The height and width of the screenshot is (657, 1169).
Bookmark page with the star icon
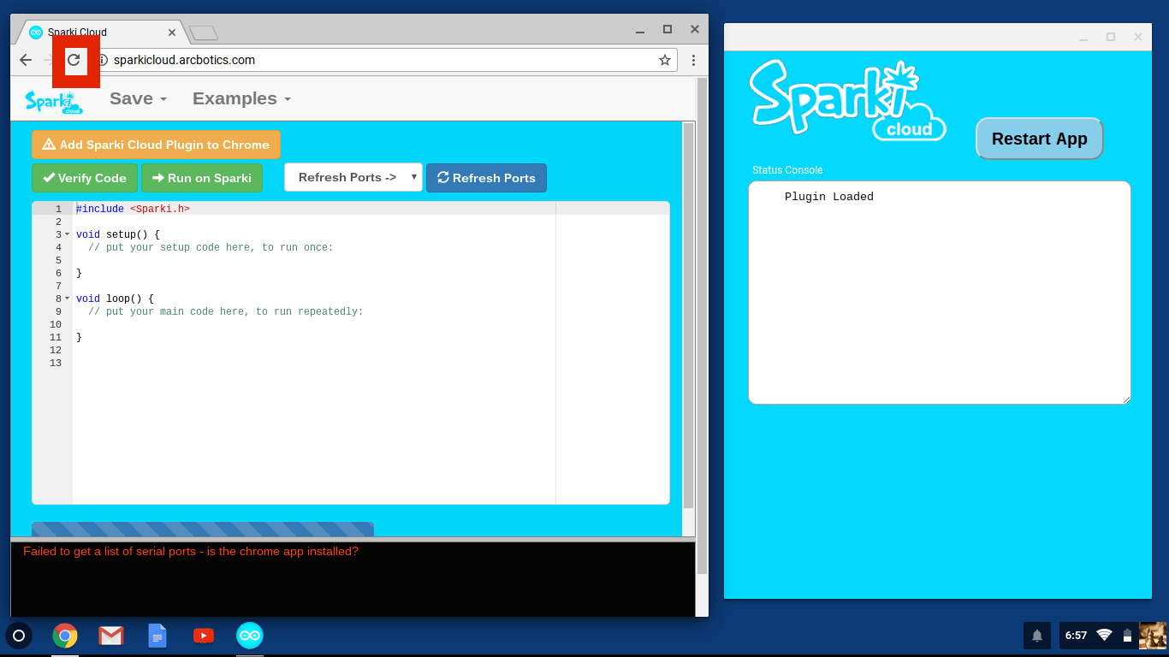[665, 60]
